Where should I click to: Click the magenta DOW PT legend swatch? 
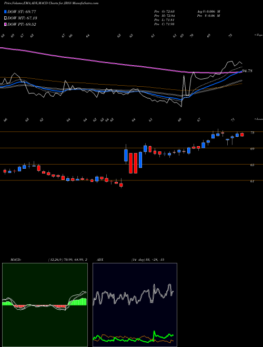[6, 24]
